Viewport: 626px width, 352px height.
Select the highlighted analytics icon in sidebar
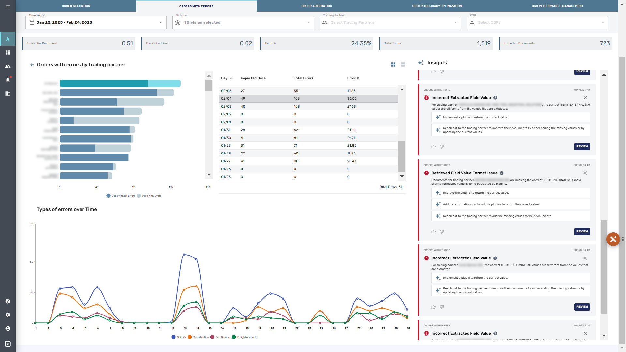click(8, 39)
